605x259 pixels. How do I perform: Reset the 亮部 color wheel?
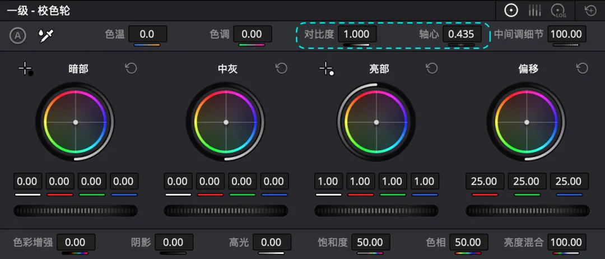(x=431, y=68)
